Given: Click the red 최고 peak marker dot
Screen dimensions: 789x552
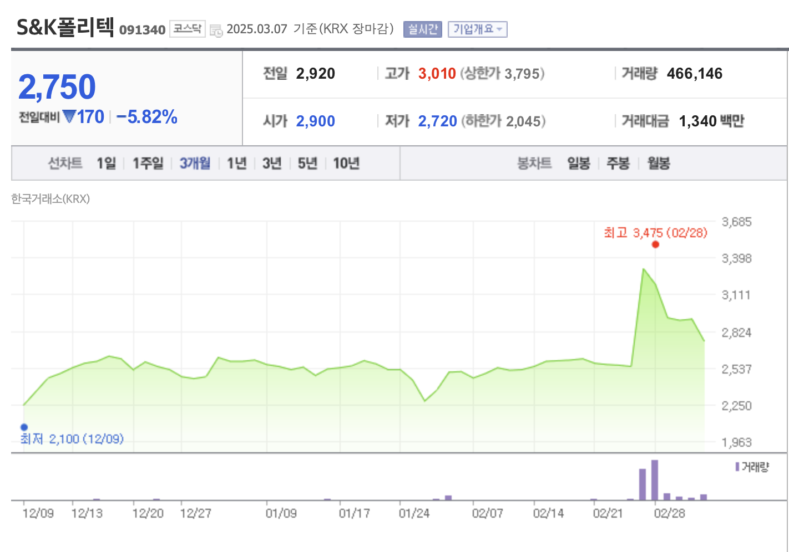Looking at the screenshot, I should [x=655, y=244].
